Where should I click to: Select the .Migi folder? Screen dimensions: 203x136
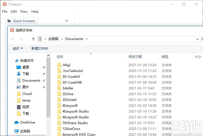[66, 65]
